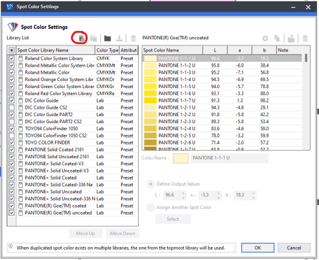Sort by Spot Color Library Name column header
The height and width of the screenshot is (260, 319).
click(x=56, y=50)
